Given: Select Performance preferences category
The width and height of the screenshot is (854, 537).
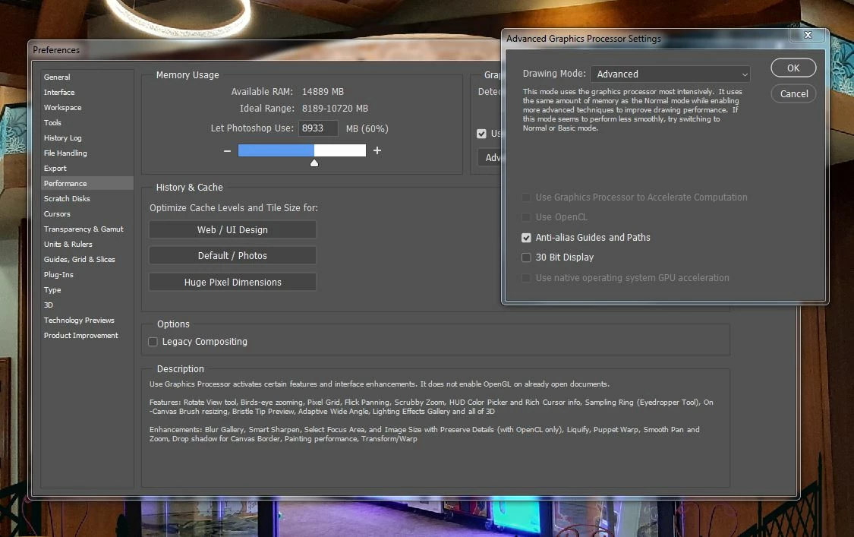Looking at the screenshot, I should coord(87,183).
